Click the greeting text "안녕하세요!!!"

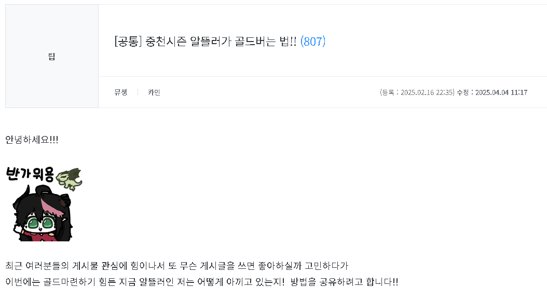pyautogui.click(x=32, y=140)
